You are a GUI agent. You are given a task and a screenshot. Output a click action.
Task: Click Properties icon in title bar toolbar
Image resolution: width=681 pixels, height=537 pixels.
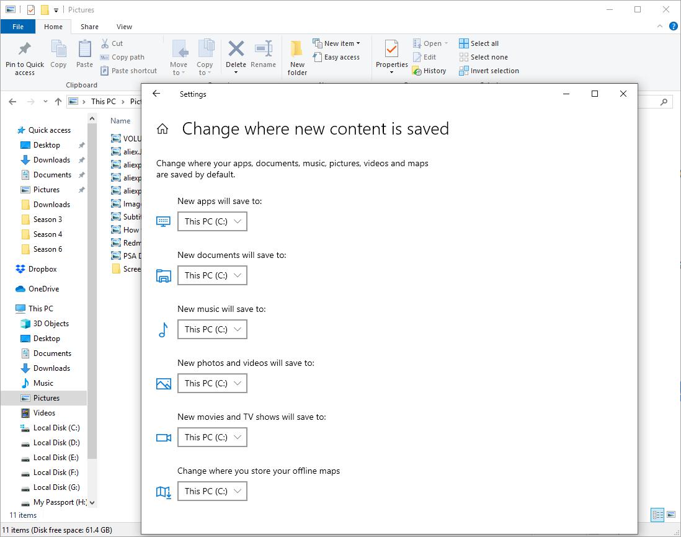31,9
